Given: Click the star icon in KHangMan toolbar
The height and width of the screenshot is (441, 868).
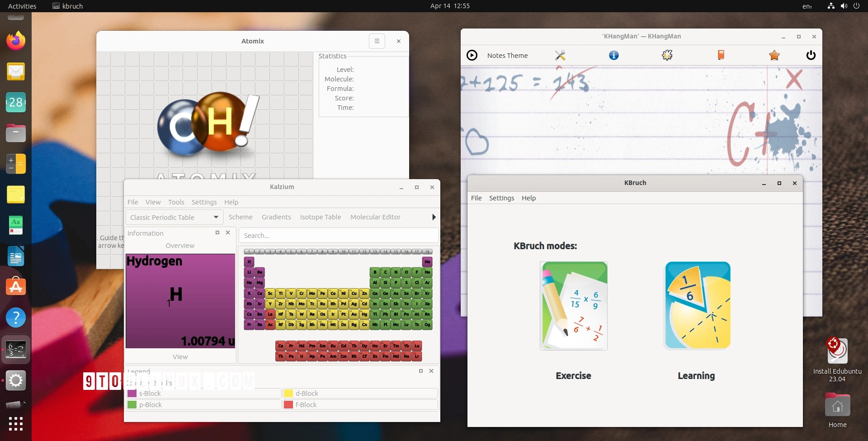Looking at the screenshot, I should click(774, 55).
